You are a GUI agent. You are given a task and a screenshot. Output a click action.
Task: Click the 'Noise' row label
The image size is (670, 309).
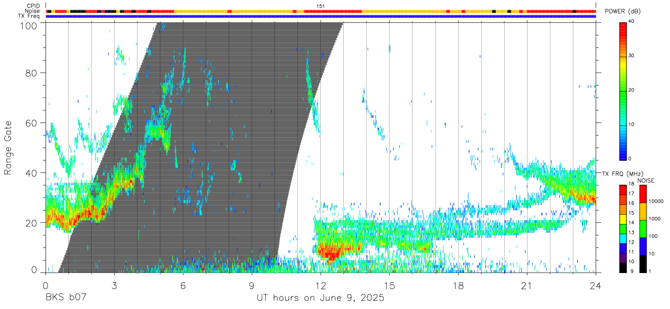point(33,11)
